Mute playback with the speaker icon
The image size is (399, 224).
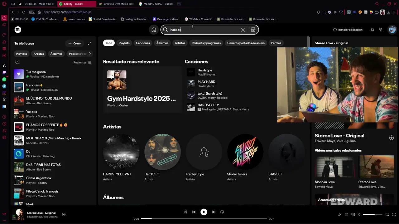359,214
